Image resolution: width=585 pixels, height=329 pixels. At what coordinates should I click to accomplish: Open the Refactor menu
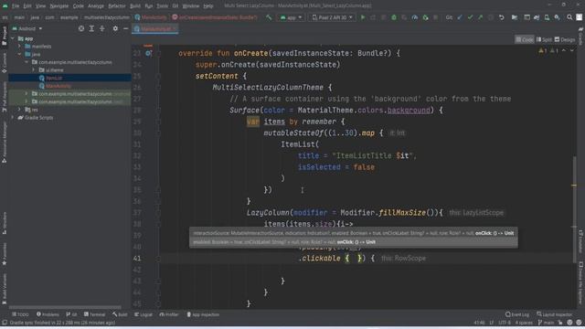tap(117, 6)
